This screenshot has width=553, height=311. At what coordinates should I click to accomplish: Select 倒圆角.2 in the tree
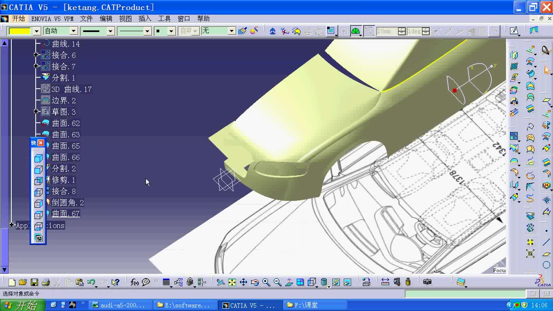(x=68, y=202)
